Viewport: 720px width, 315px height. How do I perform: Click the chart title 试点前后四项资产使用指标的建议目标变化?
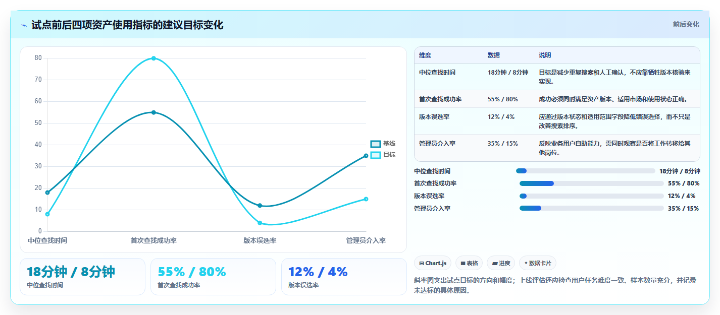(127, 25)
